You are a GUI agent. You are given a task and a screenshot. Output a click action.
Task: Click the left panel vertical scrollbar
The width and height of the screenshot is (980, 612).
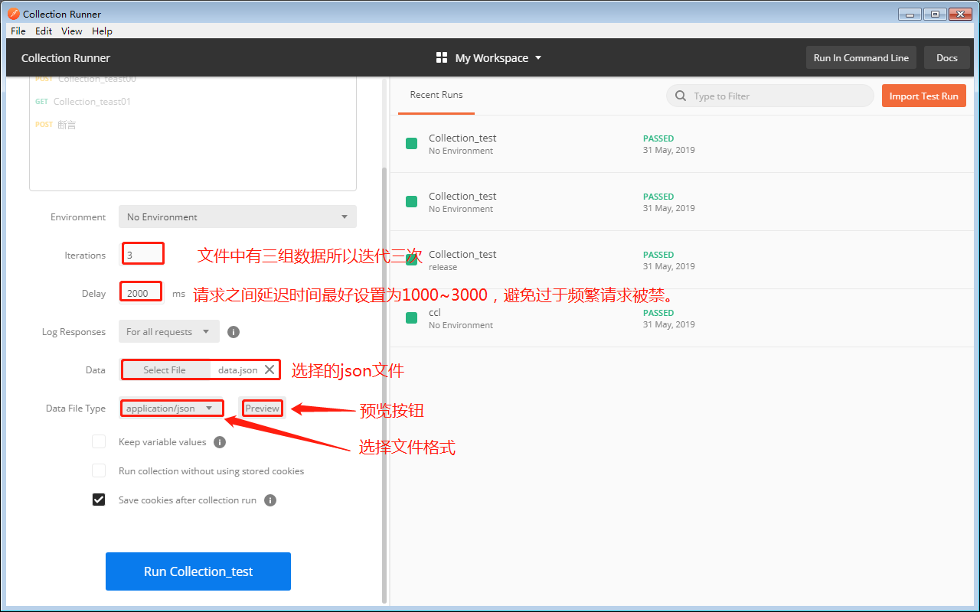pos(385,386)
